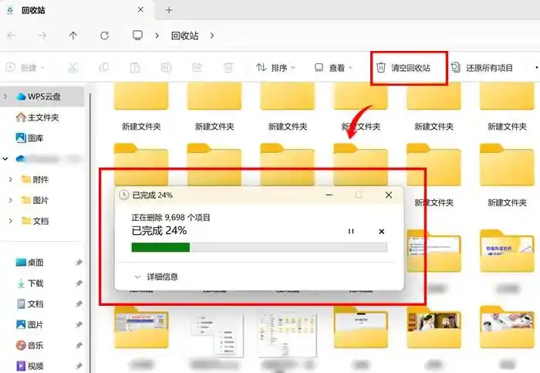
Task: Expand the WPS云盘 tree node
Action: click(x=6, y=97)
